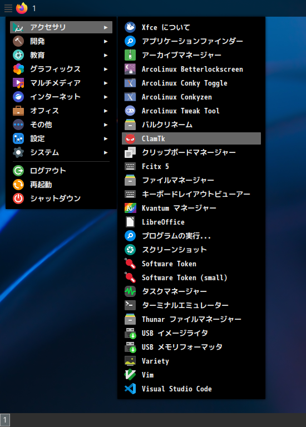Open タスクマネージャー
Image resolution: width=306 pixels, height=427 pixels.
[191, 291]
